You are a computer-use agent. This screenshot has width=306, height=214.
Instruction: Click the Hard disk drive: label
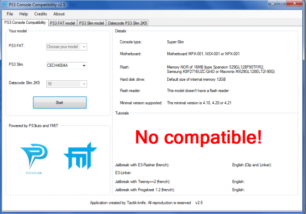pos(132,79)
